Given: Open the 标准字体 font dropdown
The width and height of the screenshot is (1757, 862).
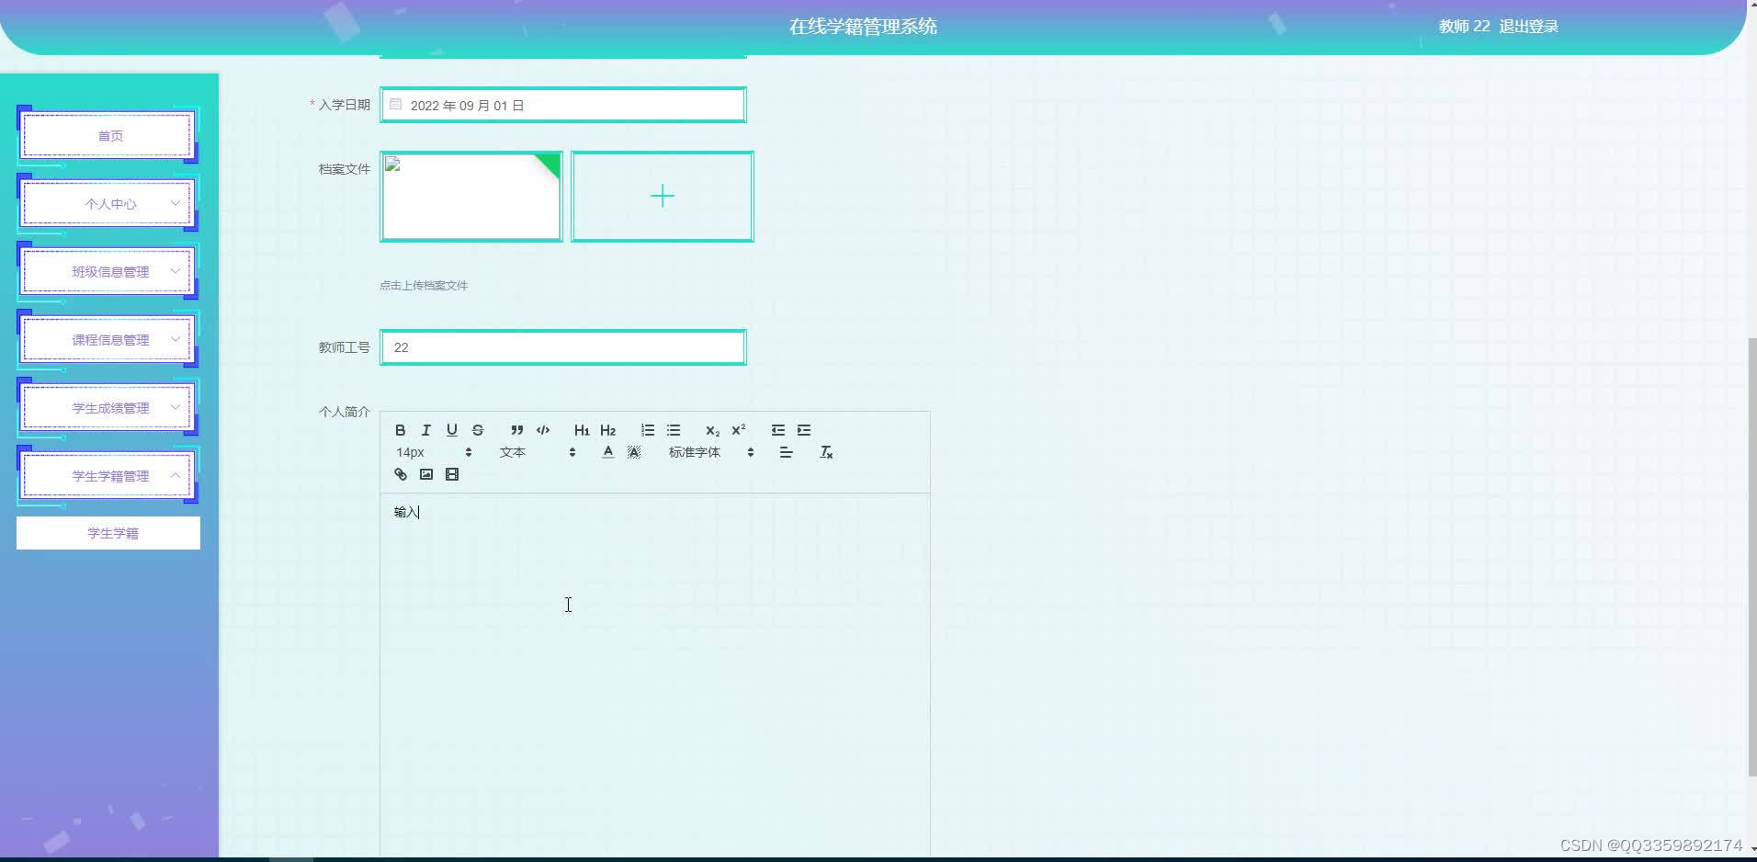Looking at the screenshot, I should (711, 452).
